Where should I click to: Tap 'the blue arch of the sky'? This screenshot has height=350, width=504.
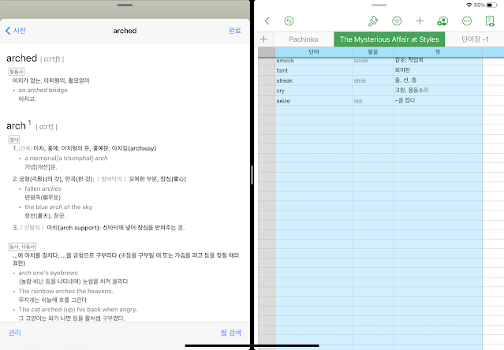[x=58, y=207]
